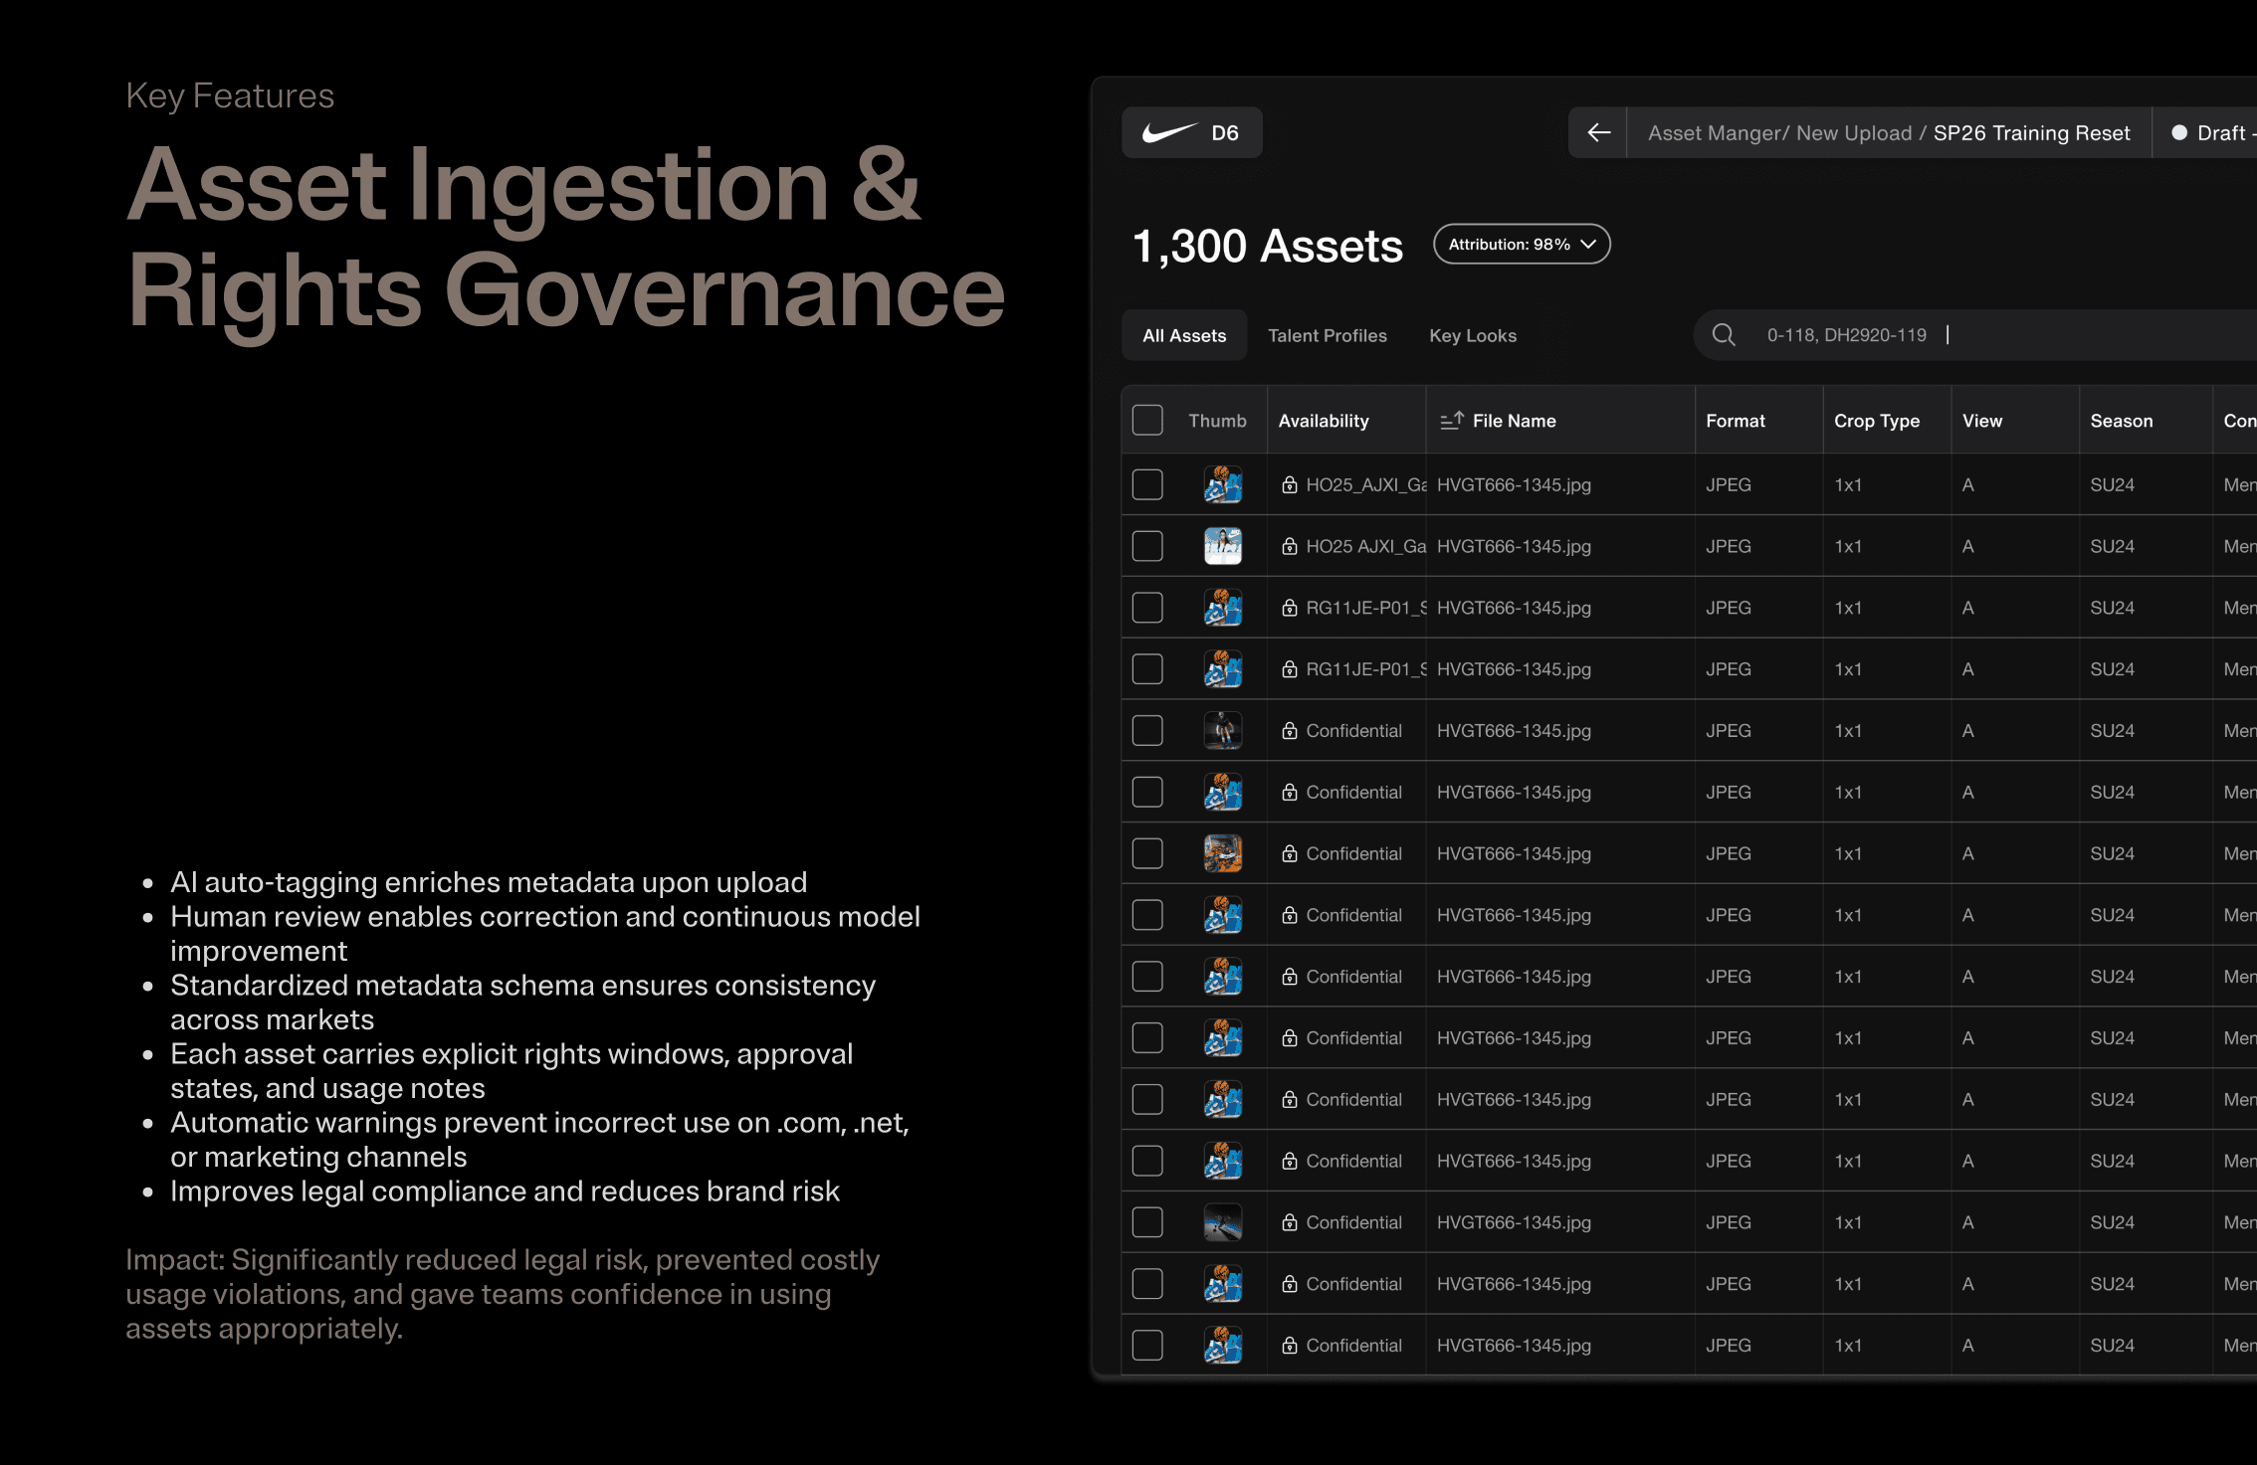Click the Draft status dot indicator
2257x1465 pixels.
[2179, 132]
